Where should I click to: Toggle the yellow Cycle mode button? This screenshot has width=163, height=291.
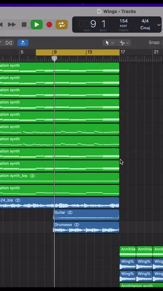(x=61, y=25)
